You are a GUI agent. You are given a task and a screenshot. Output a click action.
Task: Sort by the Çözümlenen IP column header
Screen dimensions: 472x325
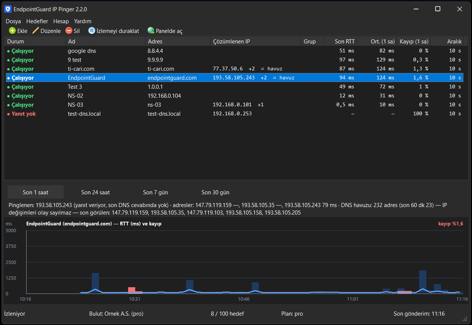click(x=256, y=42)
